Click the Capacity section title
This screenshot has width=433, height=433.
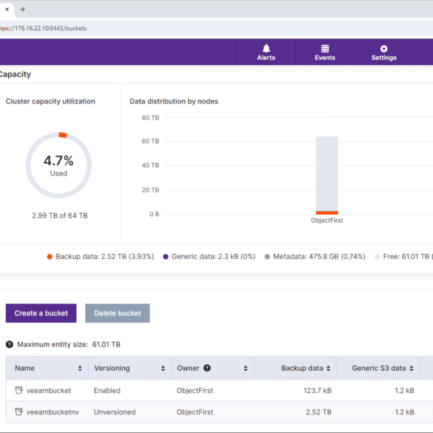tap(16, 74)
